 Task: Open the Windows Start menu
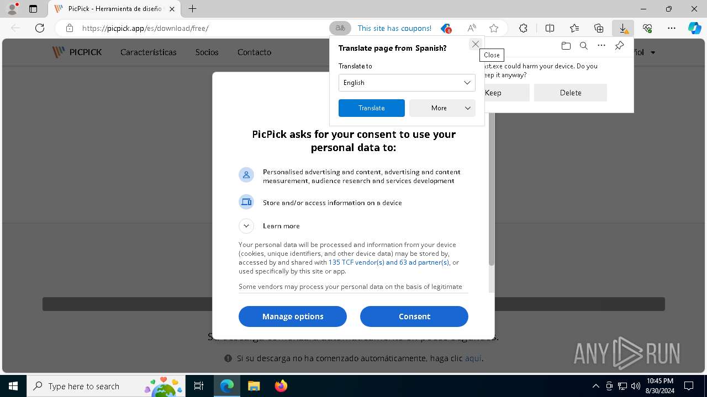(x=13, y=386)
